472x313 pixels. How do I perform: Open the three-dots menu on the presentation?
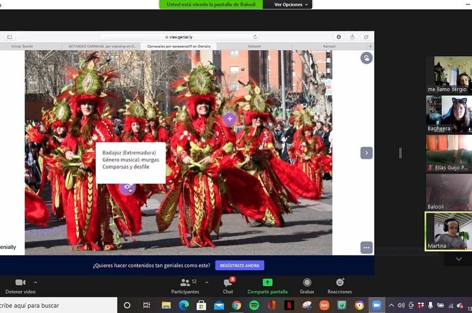tap(366, 247)
